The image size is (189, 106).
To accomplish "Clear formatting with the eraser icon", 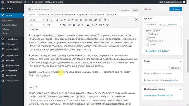I will pos(79,25).
